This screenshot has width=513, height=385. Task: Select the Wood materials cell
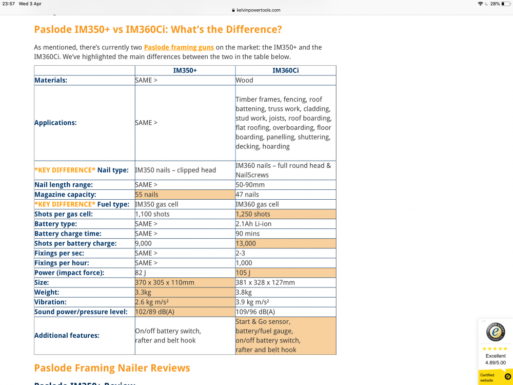tap(286, 80)
